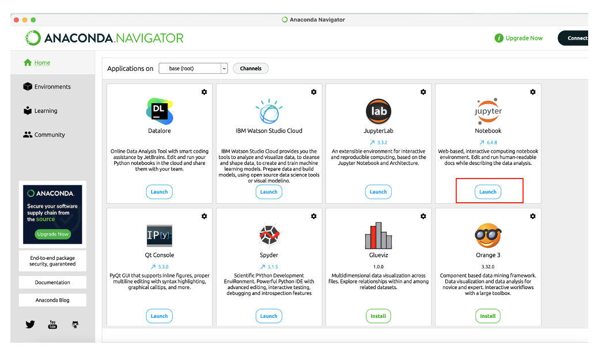Open Anaconda YouTube channel icon
The height and width of the screenshot is (349, 606).
52,324
